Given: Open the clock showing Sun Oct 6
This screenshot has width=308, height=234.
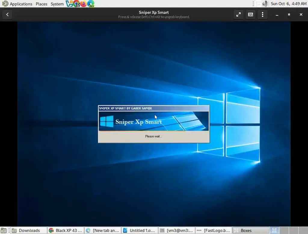Looking at the screenshot, I should pos(288,4).
